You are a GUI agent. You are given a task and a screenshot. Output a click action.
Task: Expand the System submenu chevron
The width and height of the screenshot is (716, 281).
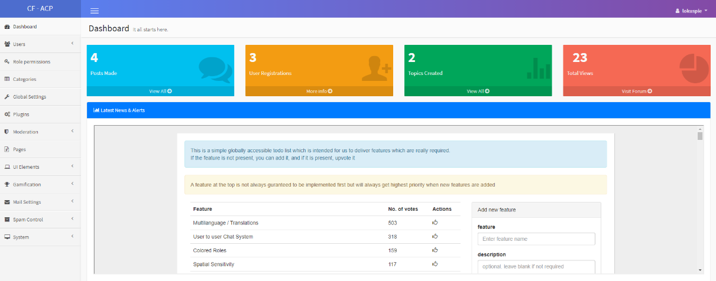click(72, 236)
